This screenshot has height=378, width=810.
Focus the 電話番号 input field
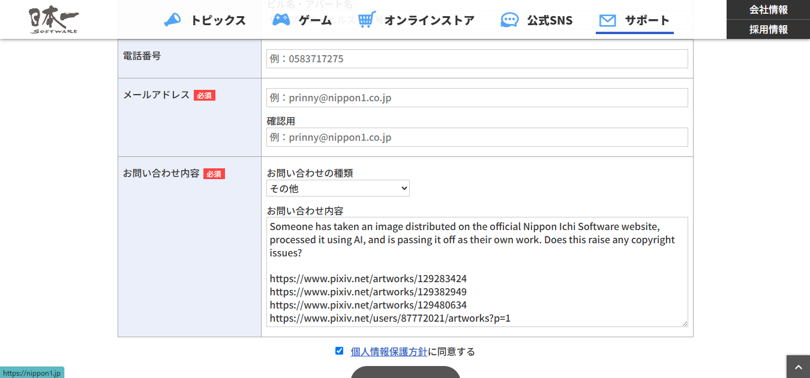click(477, 59)
